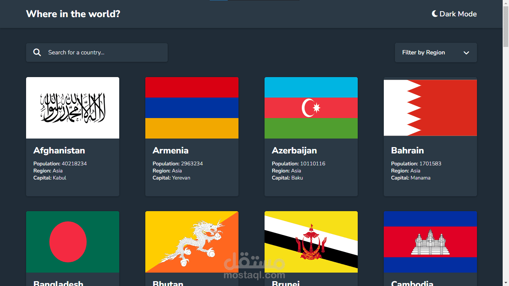The height and width of the screenshot is (286, 509).
Task: Open the Armenia flag image
Action: [x=192, y=108]
